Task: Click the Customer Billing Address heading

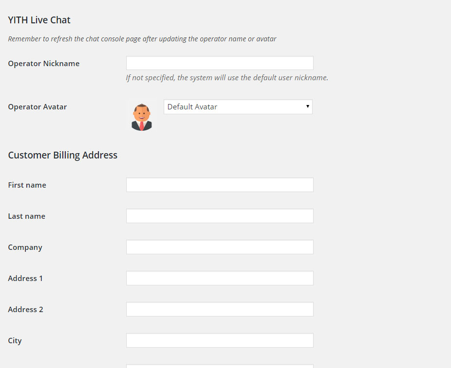Action: 63,155
